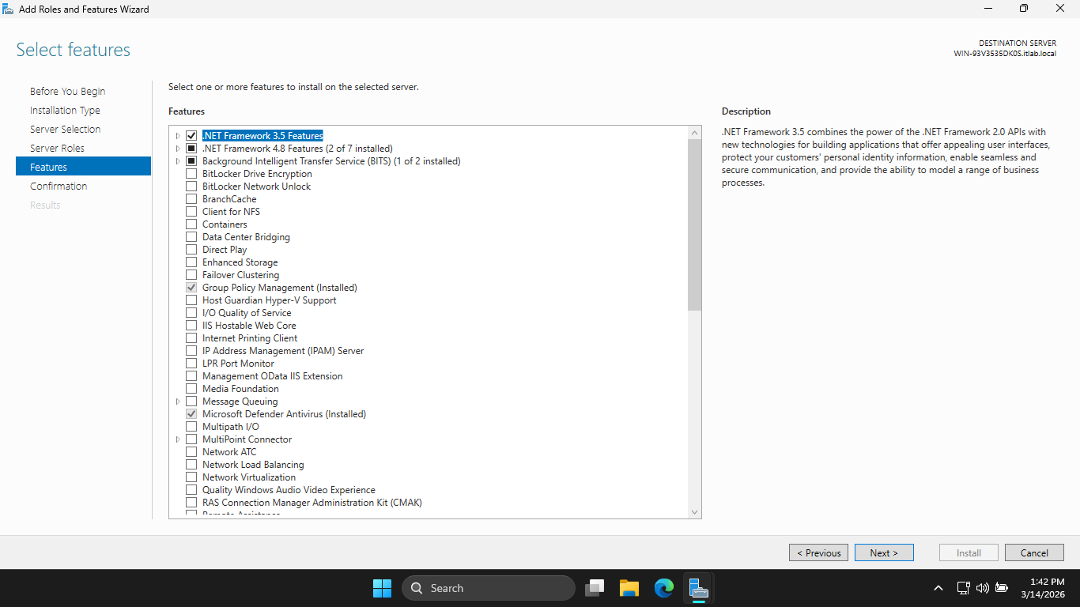Click the Server Manager taskbar icon
The image size is (1080, 607).
pyautogui.click(x=698, y=588)
